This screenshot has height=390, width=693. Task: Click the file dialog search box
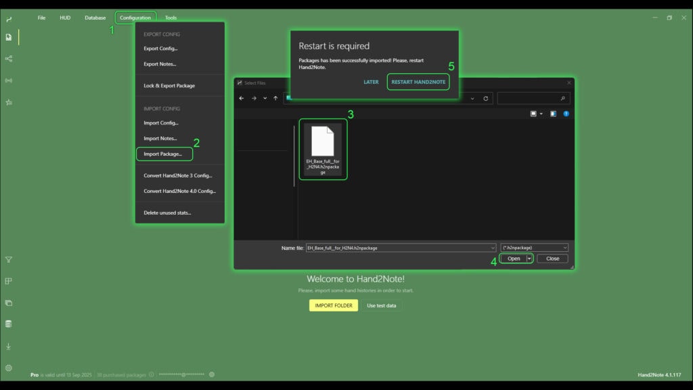pos(533,98)
